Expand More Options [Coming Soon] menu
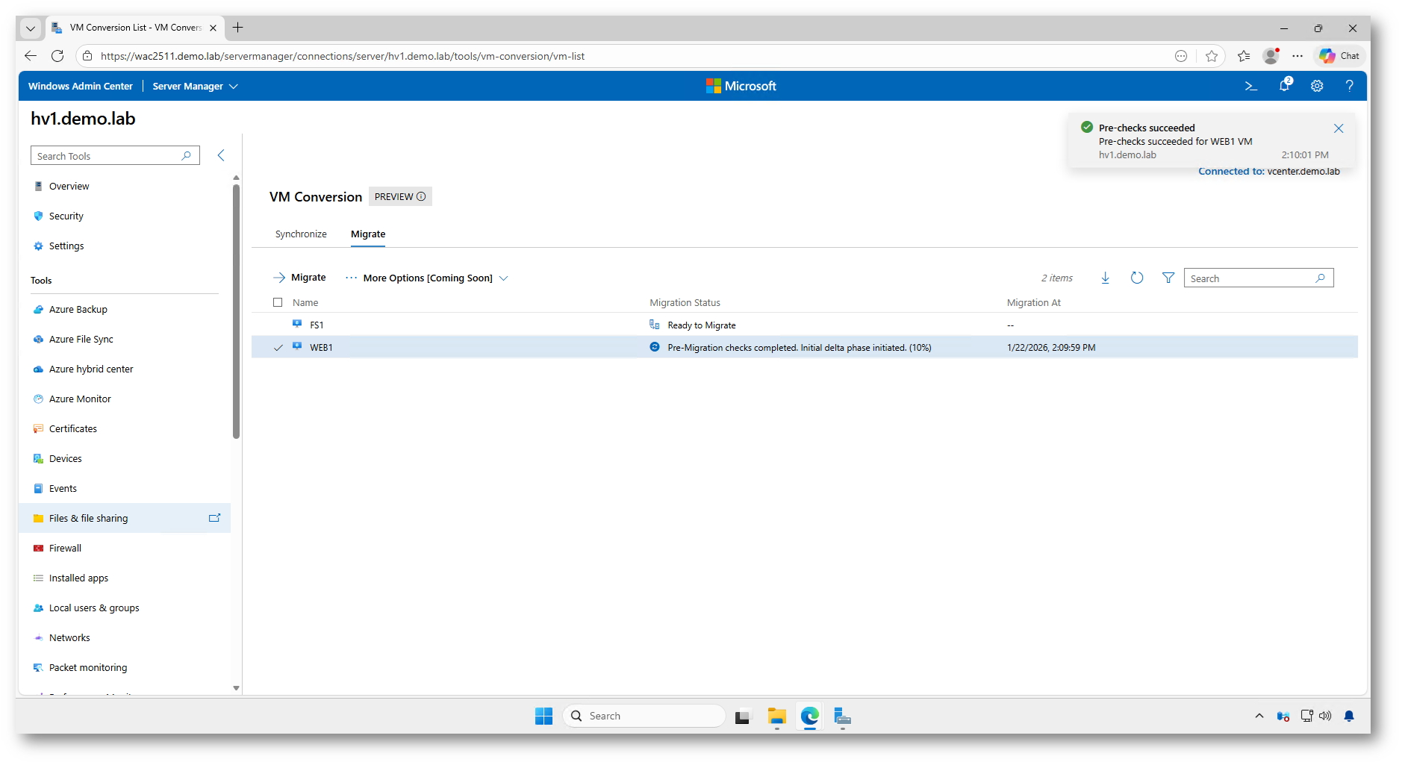Image resolution: width=1402 pixels, height=765 pixels. click(x=427, y=278)
